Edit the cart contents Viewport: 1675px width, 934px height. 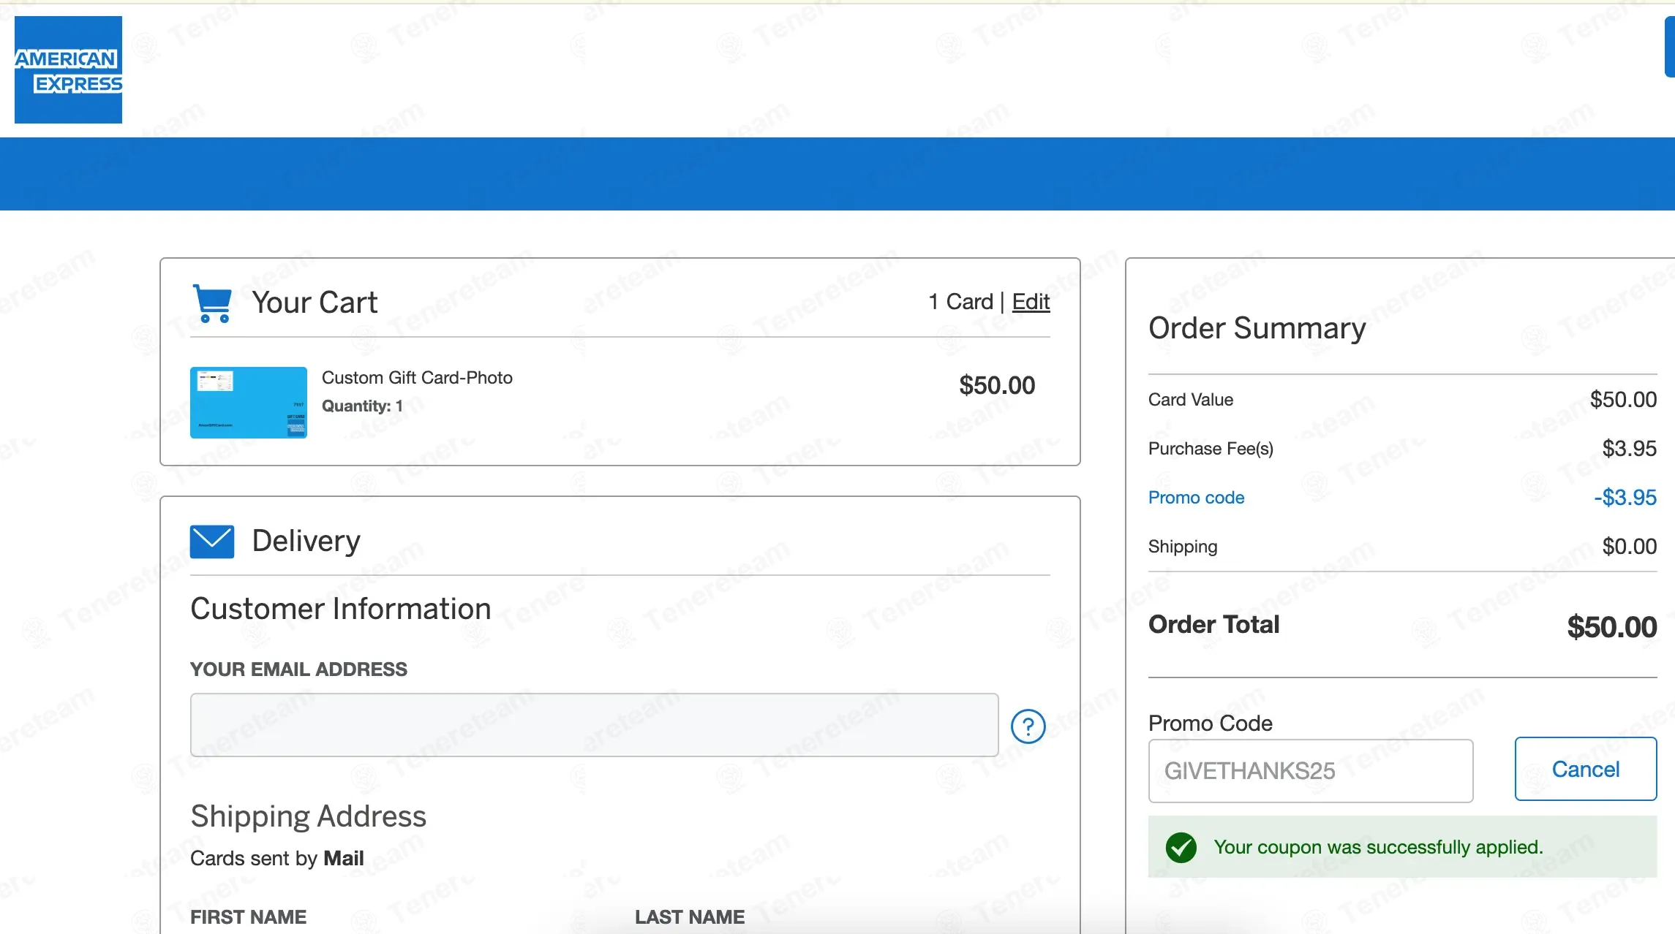point(1031,302)
